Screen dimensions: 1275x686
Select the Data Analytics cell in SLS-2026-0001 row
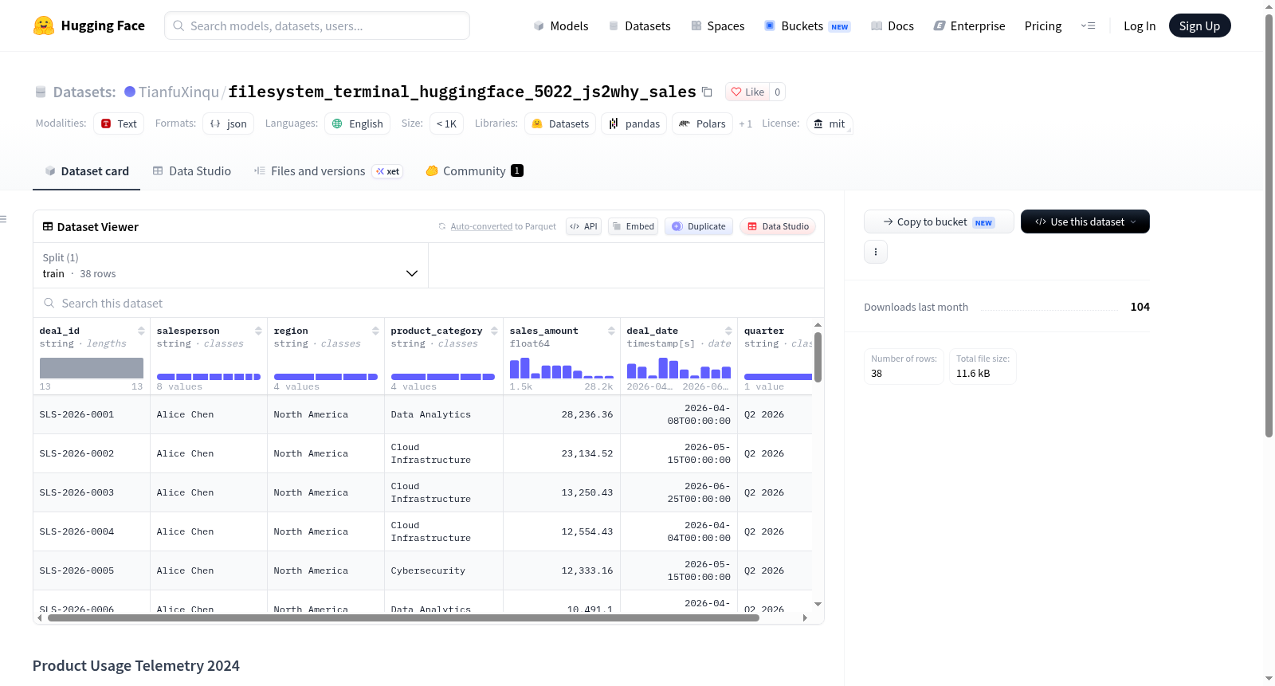(444, 414)
